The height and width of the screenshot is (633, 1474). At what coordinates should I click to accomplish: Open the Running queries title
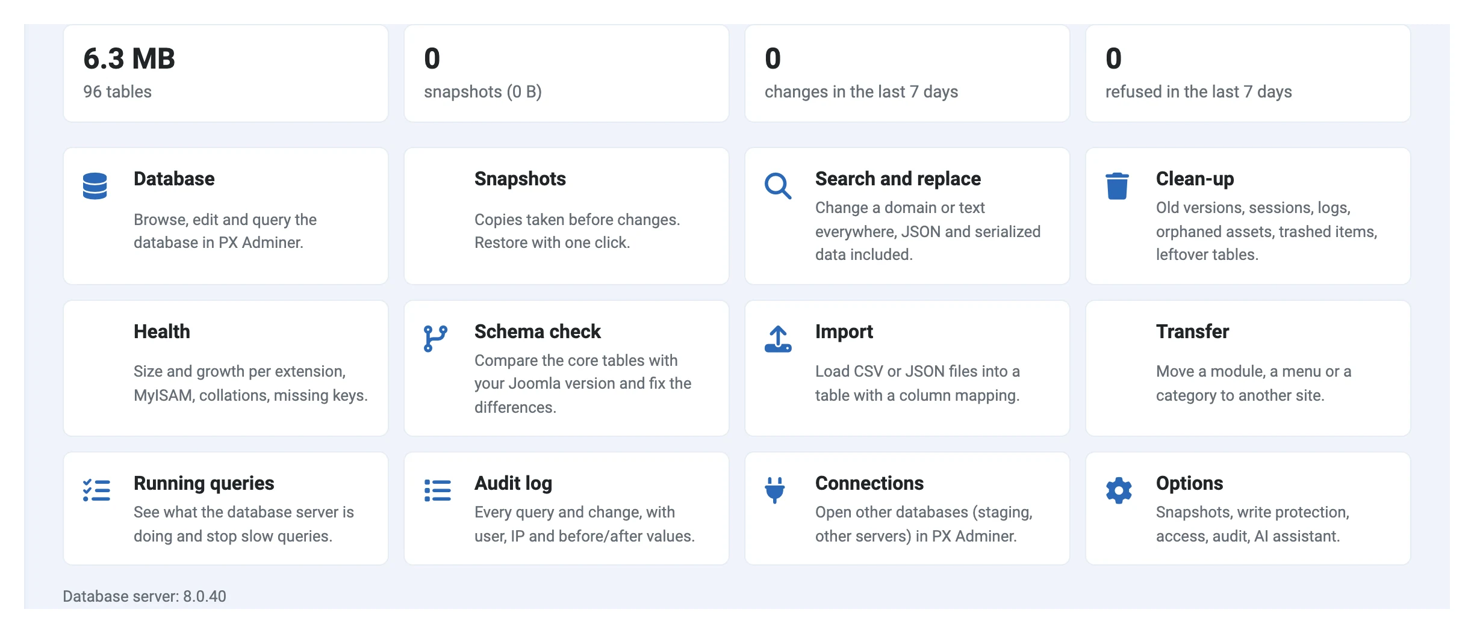point(204,483)
